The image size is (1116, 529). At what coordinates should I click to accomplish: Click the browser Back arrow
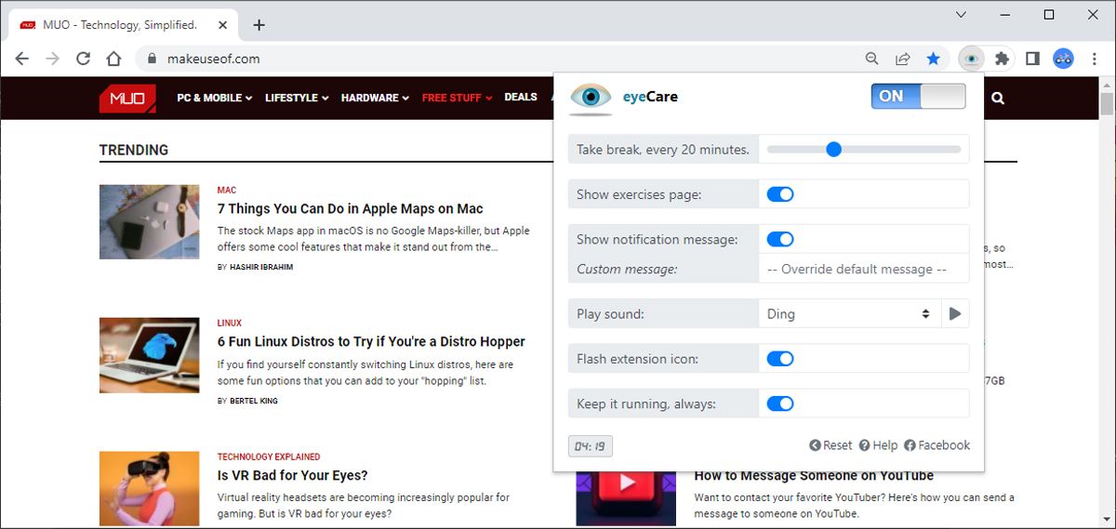tap(22, 59)
